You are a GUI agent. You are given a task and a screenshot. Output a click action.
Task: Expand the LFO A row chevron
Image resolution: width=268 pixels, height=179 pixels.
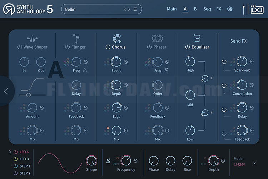coord(10,152)
